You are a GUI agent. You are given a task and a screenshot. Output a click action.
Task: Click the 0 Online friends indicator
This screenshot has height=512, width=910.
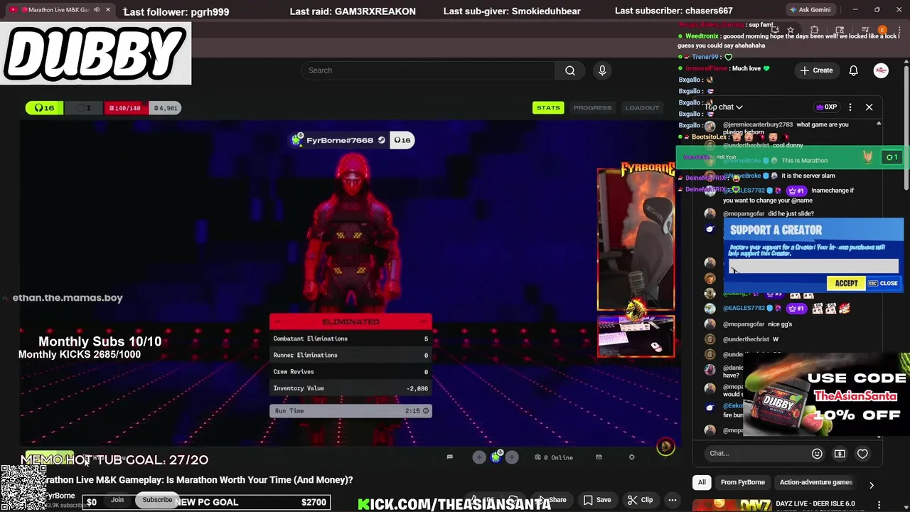click(553, 457)
